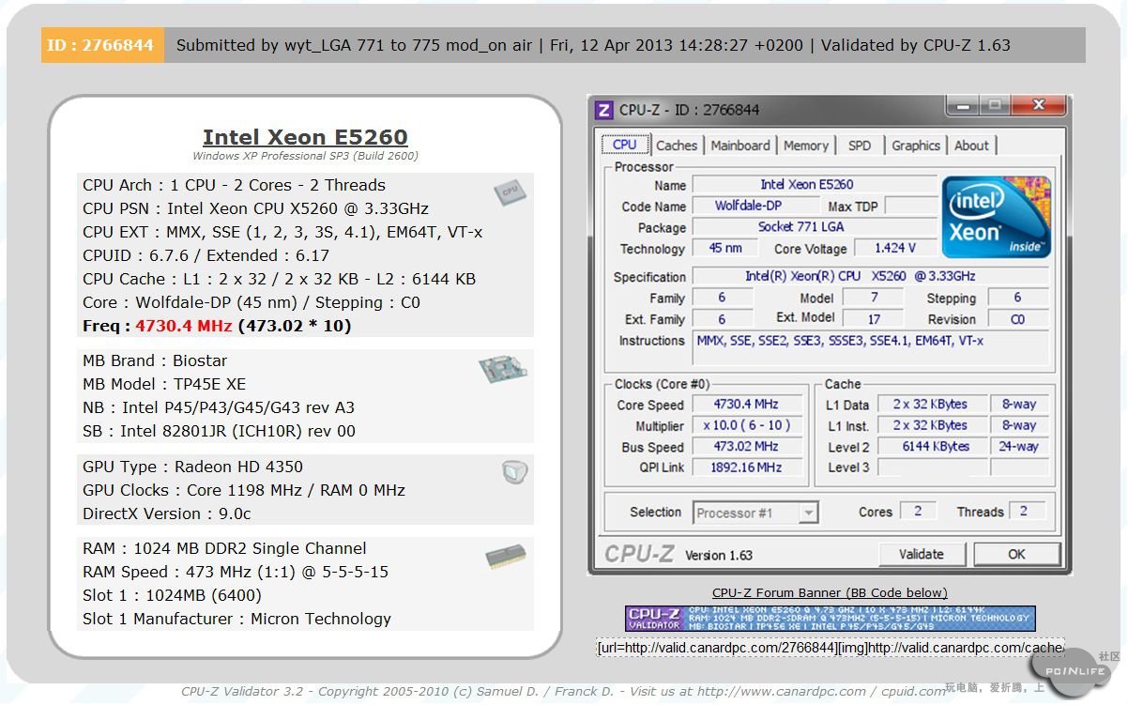Open the Intel Xeon E5260 heading link

tap(305, 137)
